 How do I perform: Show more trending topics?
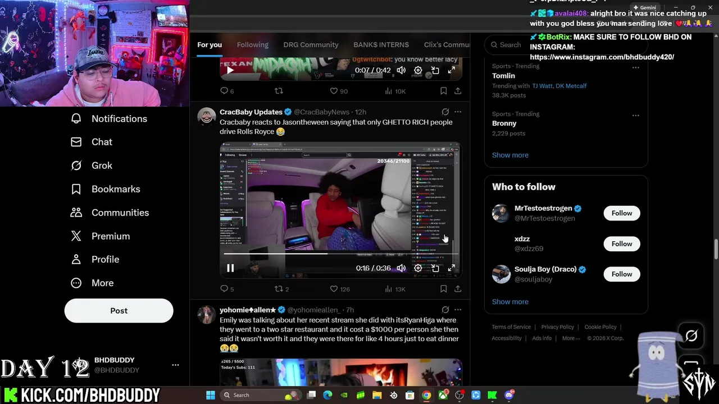[510, 155]
